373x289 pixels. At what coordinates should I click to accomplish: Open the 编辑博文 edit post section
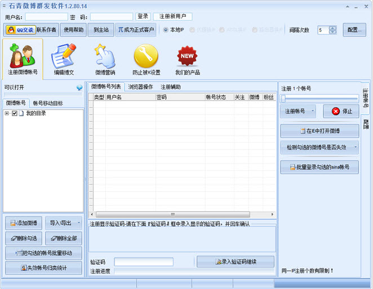64,60
